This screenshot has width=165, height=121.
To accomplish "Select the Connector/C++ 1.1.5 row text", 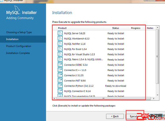I will 75,70.
